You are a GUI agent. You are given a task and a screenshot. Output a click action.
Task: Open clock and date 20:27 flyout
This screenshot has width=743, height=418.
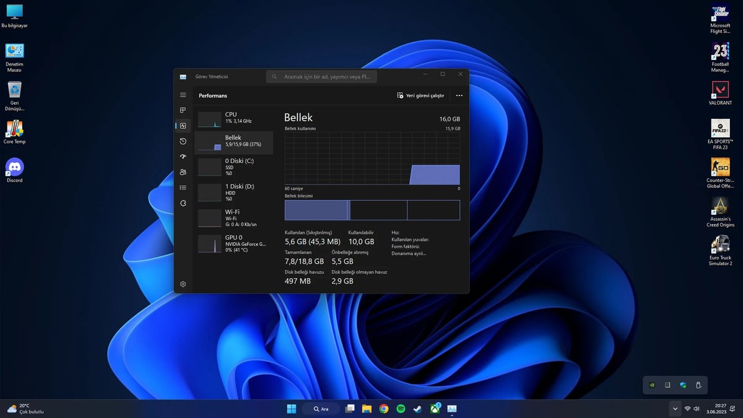[715, 409]
